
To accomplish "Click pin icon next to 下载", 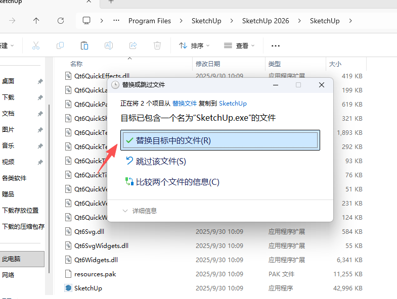I will coord(40,97).
